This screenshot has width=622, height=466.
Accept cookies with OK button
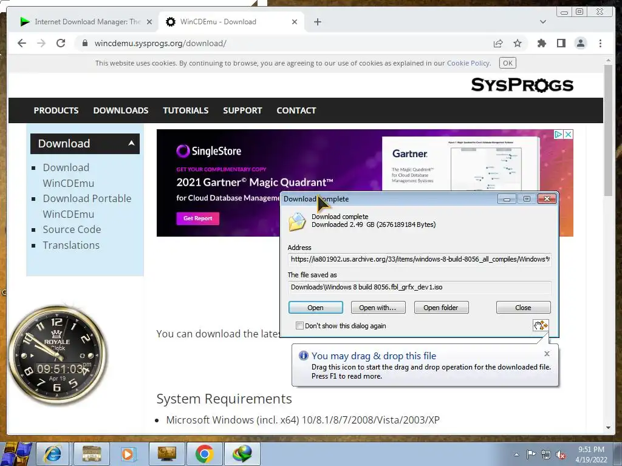click(507, 63)
